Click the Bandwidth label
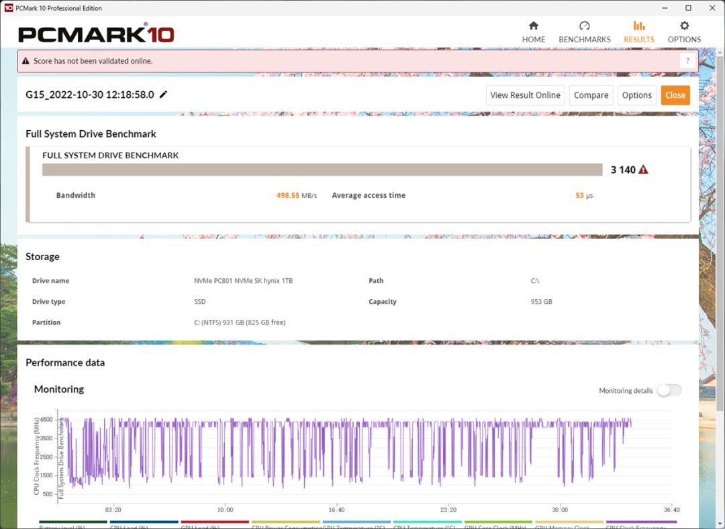This screenshot has height=529, width=725. click(x=75, y=195)
